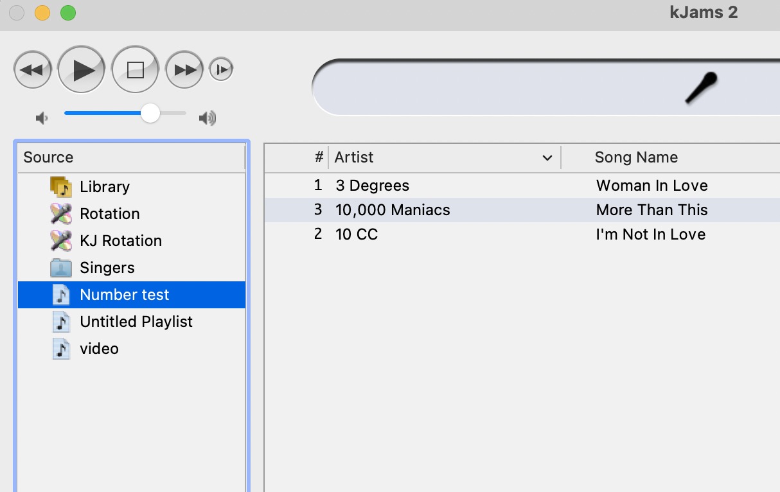Click the small skip-to-next button
Viewport: 780px width, 492px height.
click(x=221, y=69)
